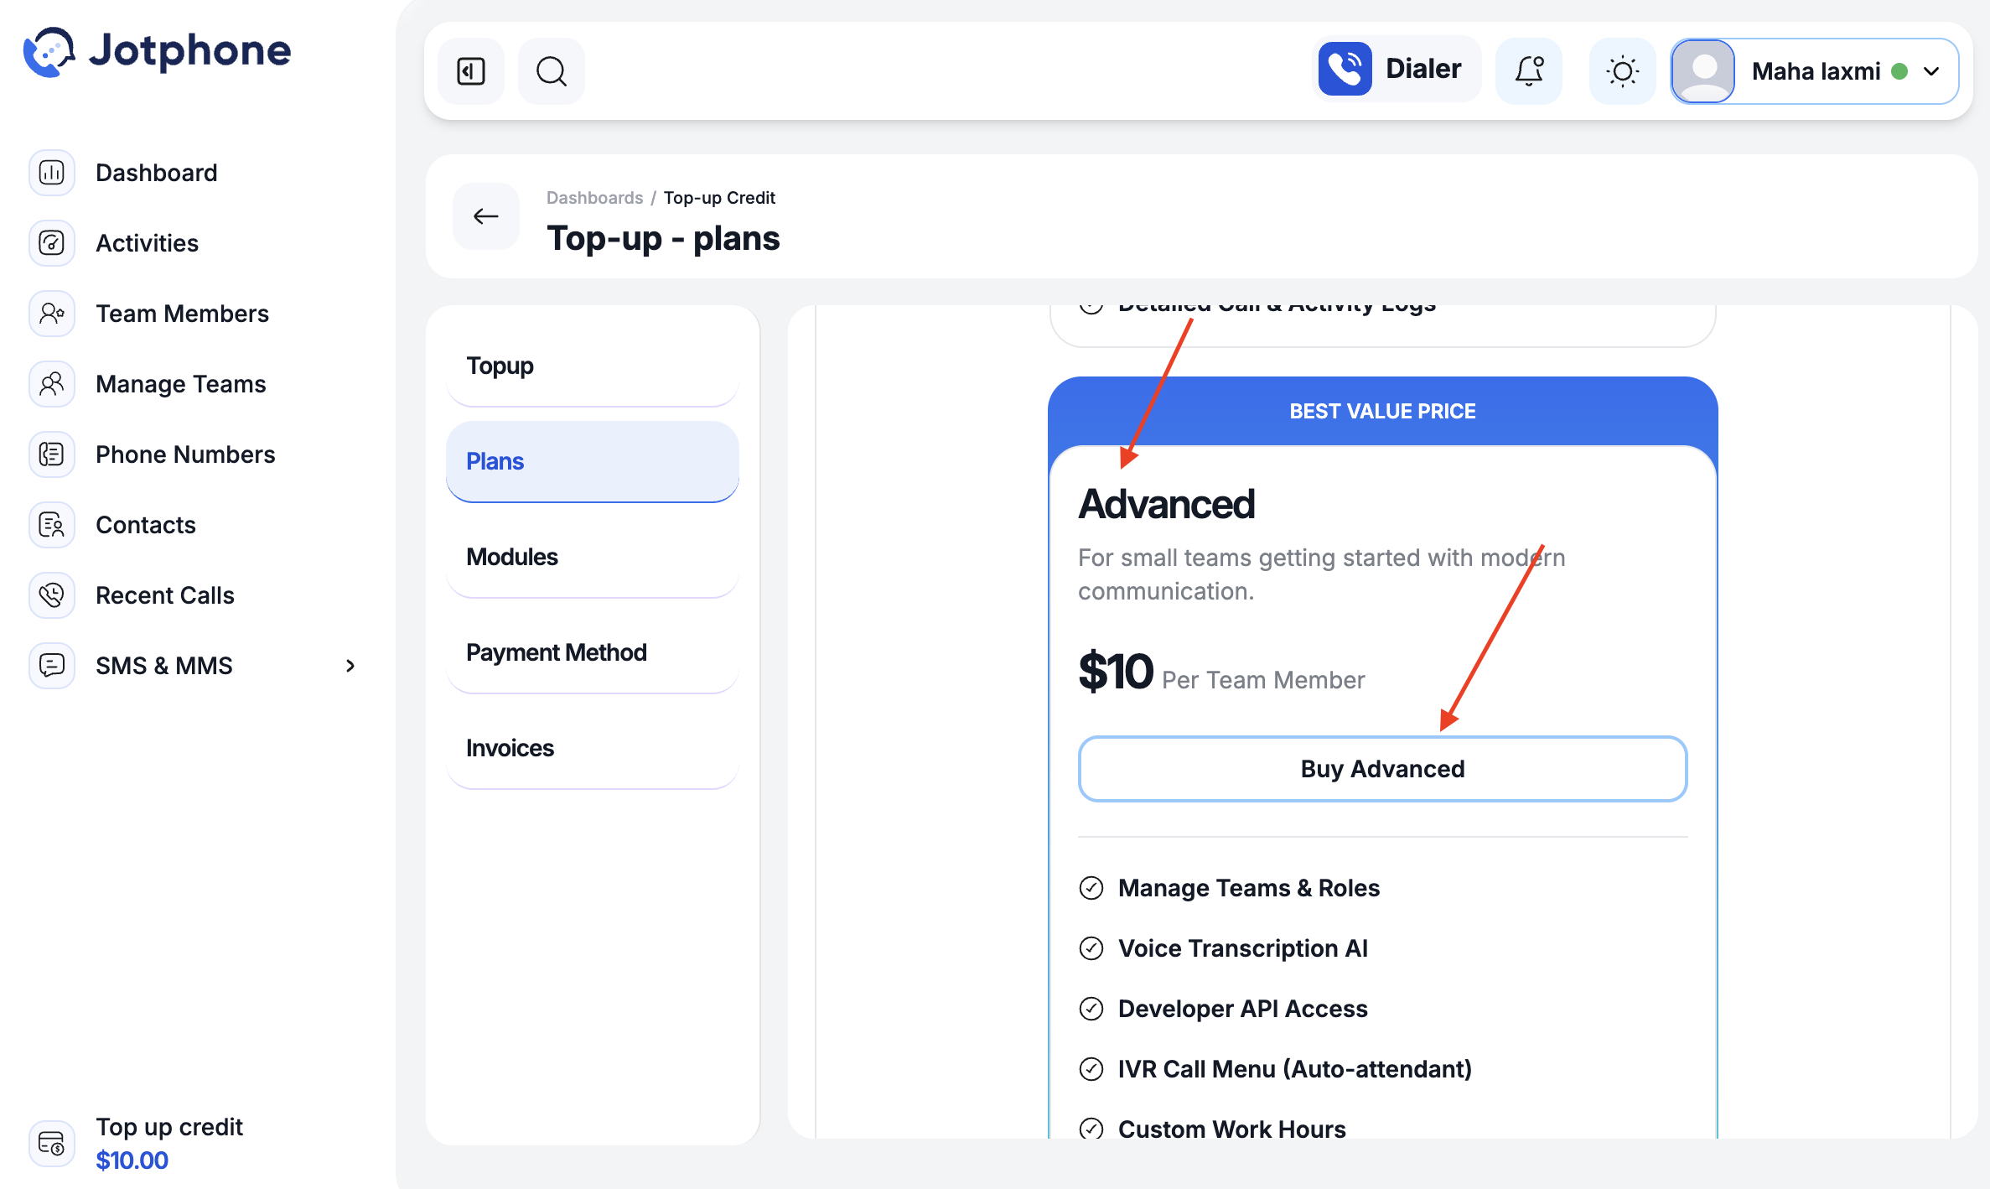The image size is (1990, 1189).
Task: Open Phone Numbers section
Action: 185,454
